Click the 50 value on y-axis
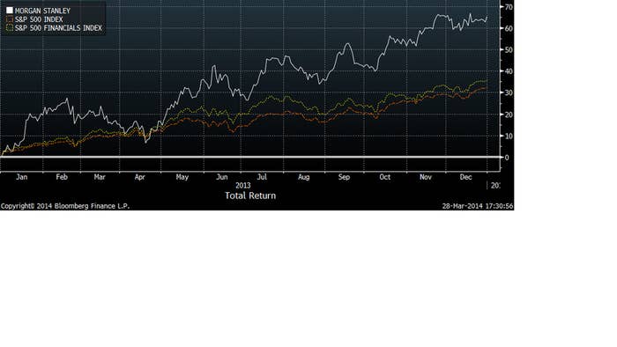The height and width of the screenshot is (347, 617). (x=509, y=50)
